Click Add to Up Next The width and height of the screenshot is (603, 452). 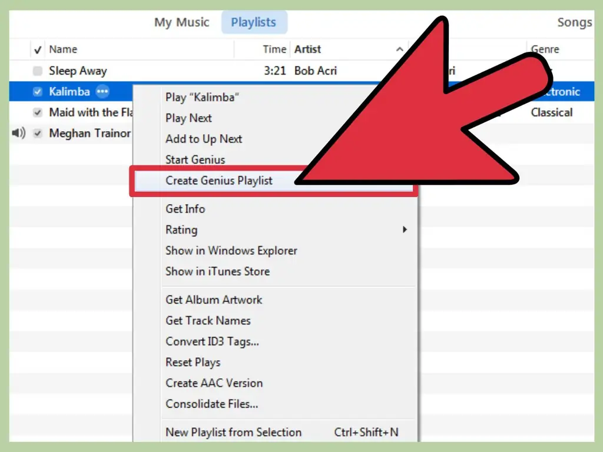203,139
